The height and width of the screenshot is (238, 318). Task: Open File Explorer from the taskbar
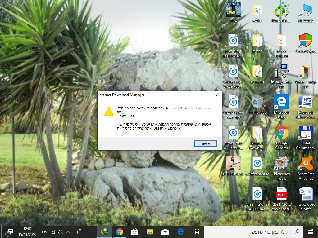150,232
